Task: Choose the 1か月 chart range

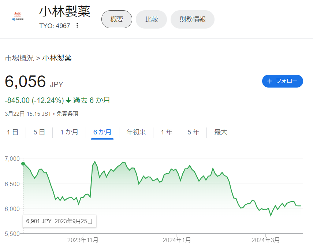Action: (x=69, y=132)
